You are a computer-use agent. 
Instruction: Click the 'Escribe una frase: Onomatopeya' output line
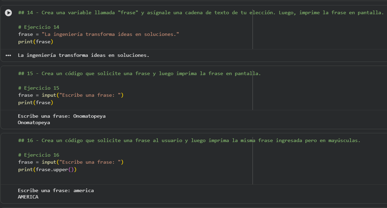point(62,116)
